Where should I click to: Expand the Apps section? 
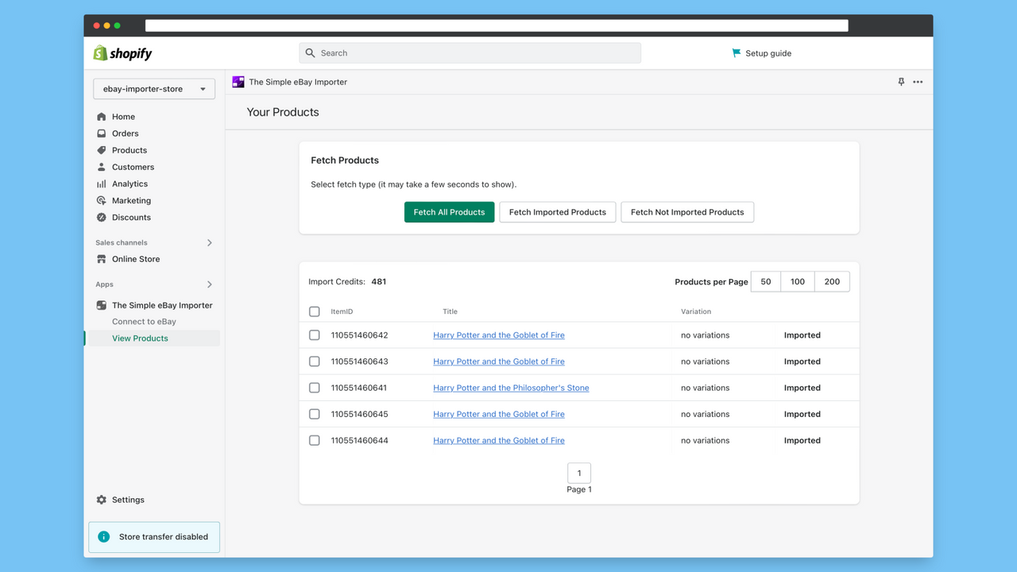tap(209, 284)
